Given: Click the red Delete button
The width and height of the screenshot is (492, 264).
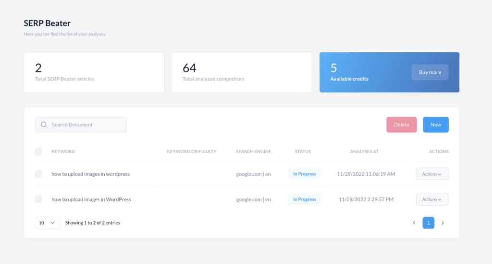Looking at the screenshot, I should (x=402, y=125).
